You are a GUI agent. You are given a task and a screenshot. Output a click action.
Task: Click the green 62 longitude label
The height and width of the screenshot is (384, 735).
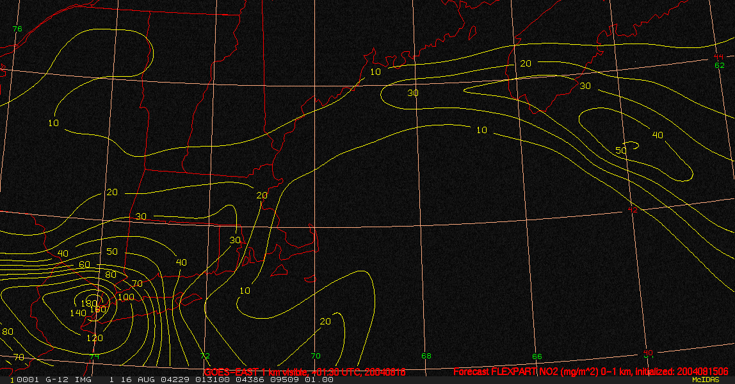click(x=720, y=65)
